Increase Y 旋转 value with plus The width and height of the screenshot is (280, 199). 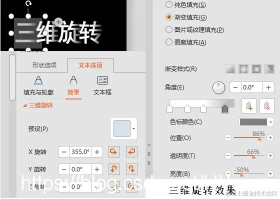[x=97, y=169]
